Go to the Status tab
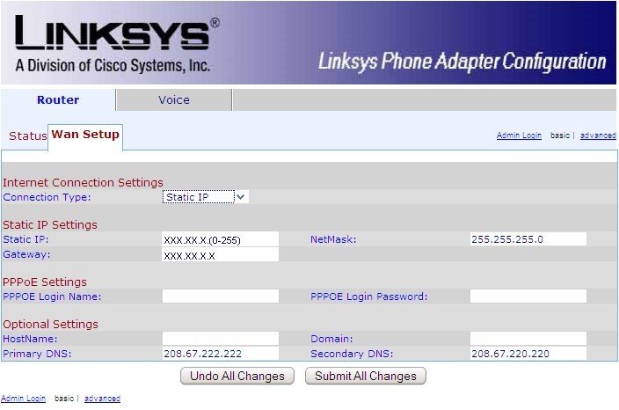 26,136
